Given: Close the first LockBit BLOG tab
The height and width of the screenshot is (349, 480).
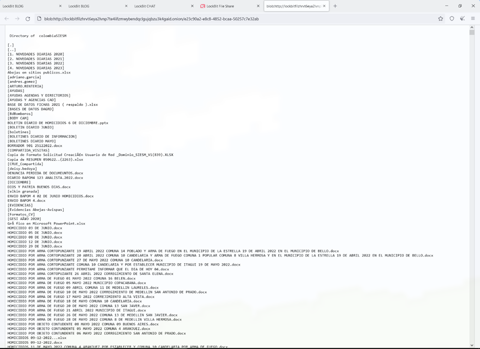Looking at the screenshot, I should (60, 6).
